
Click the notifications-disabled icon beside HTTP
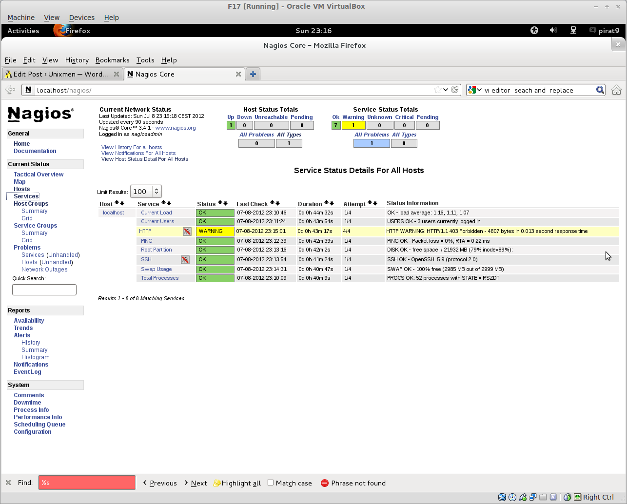click(187, 232)
